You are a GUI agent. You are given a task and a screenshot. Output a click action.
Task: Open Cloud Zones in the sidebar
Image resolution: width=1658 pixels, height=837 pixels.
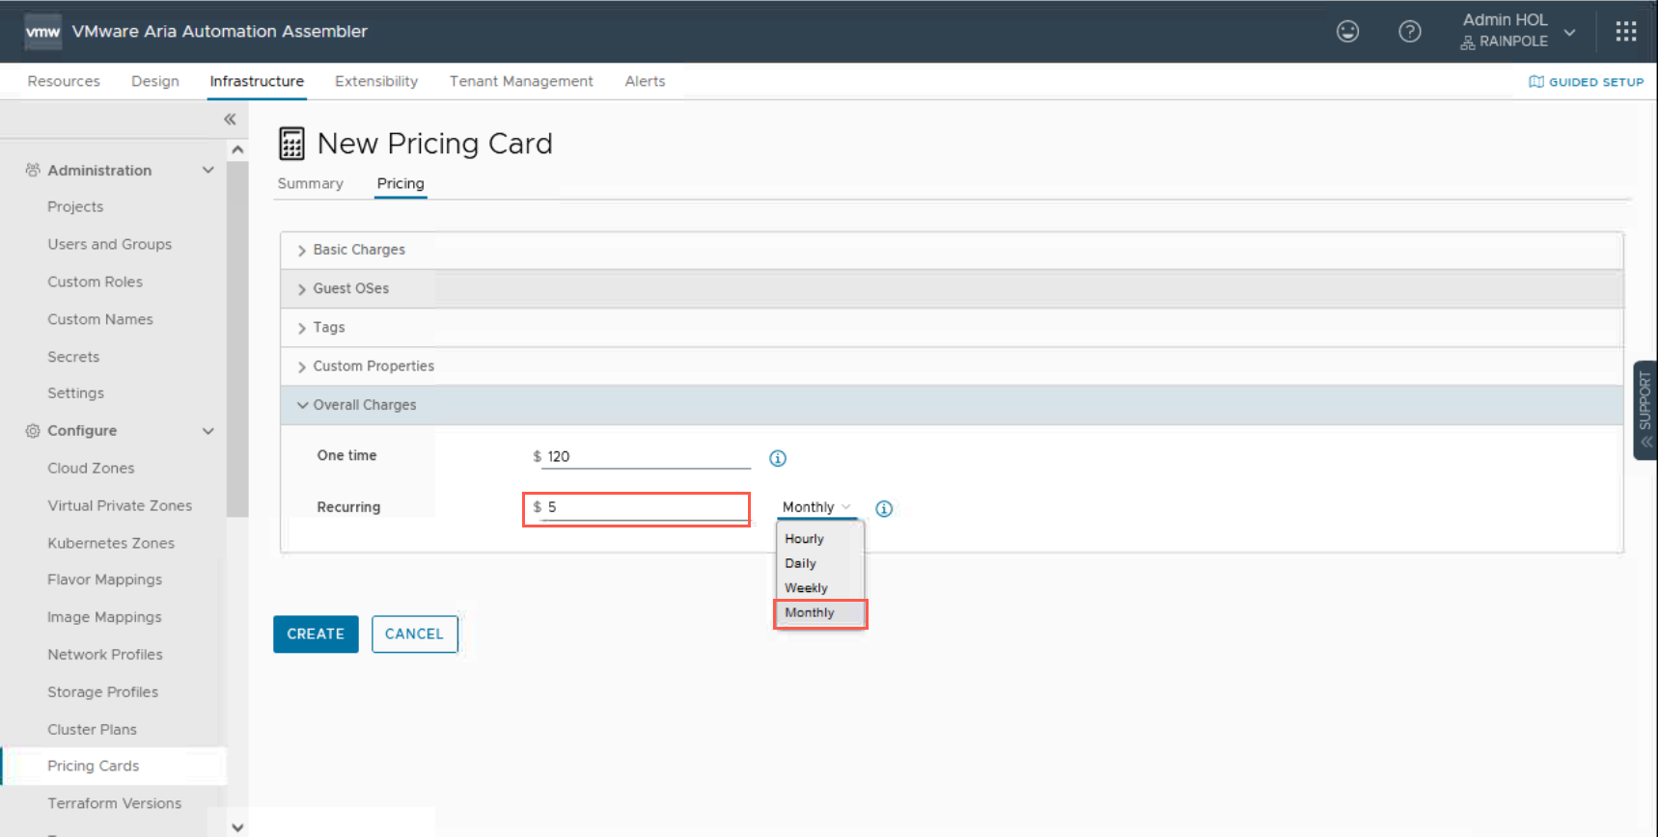[91, 468]
